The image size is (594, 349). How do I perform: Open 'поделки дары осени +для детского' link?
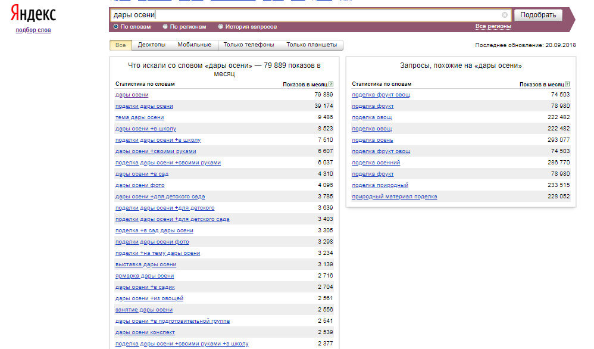tap(165, 208)
